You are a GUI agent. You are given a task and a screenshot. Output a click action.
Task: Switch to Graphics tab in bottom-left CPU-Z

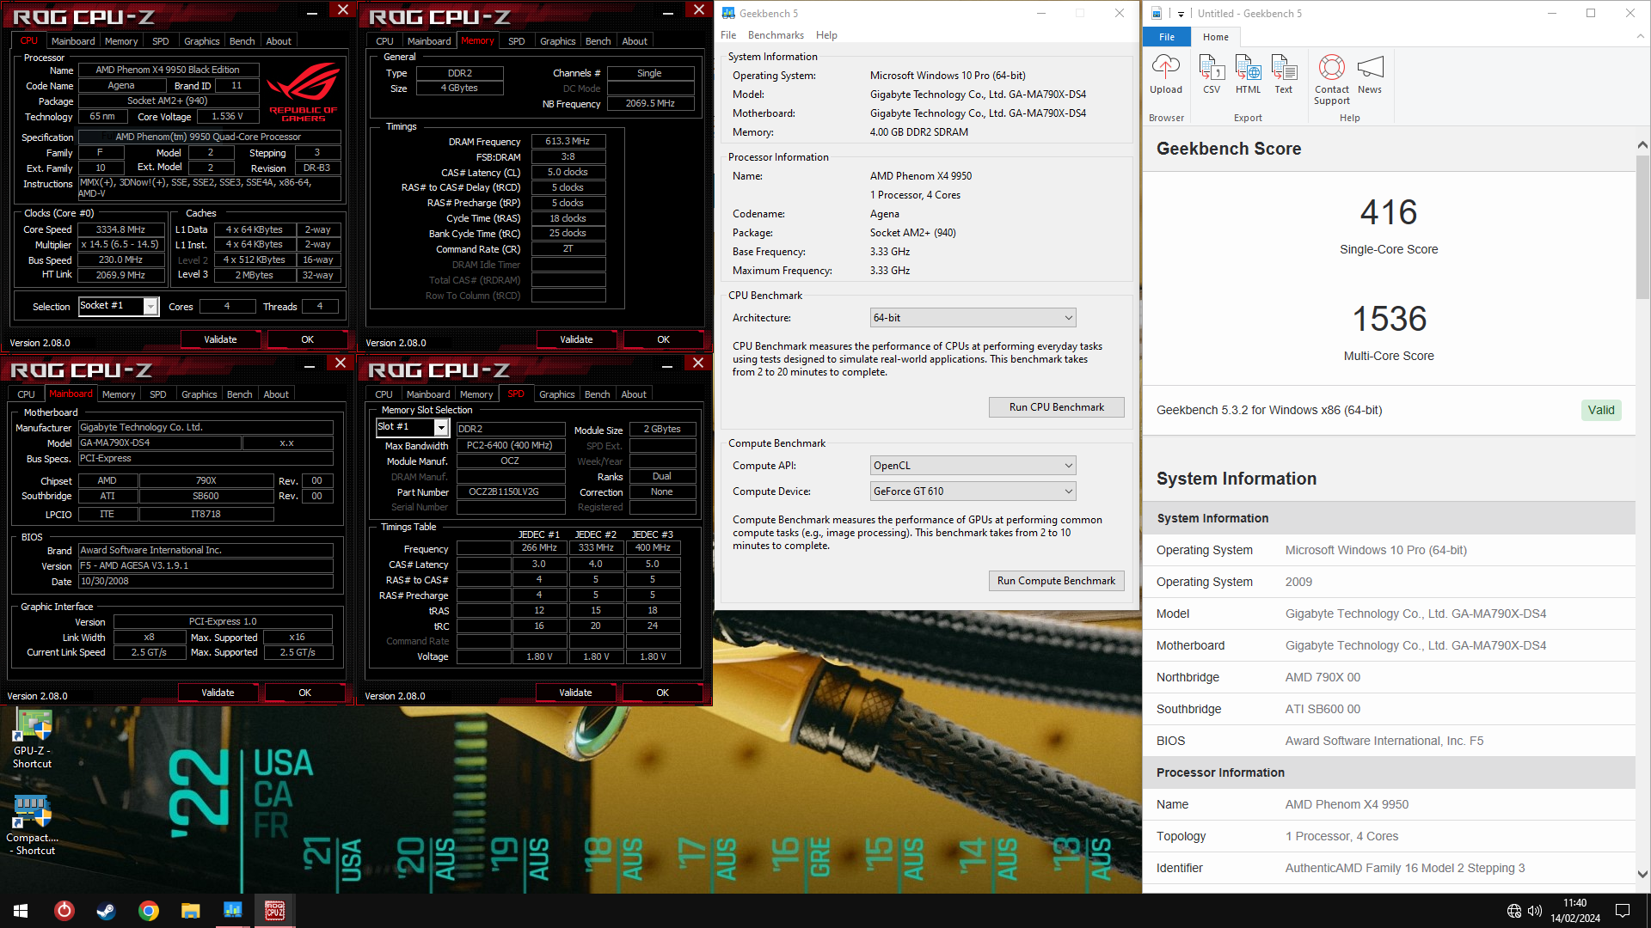[x=199, y=394]
